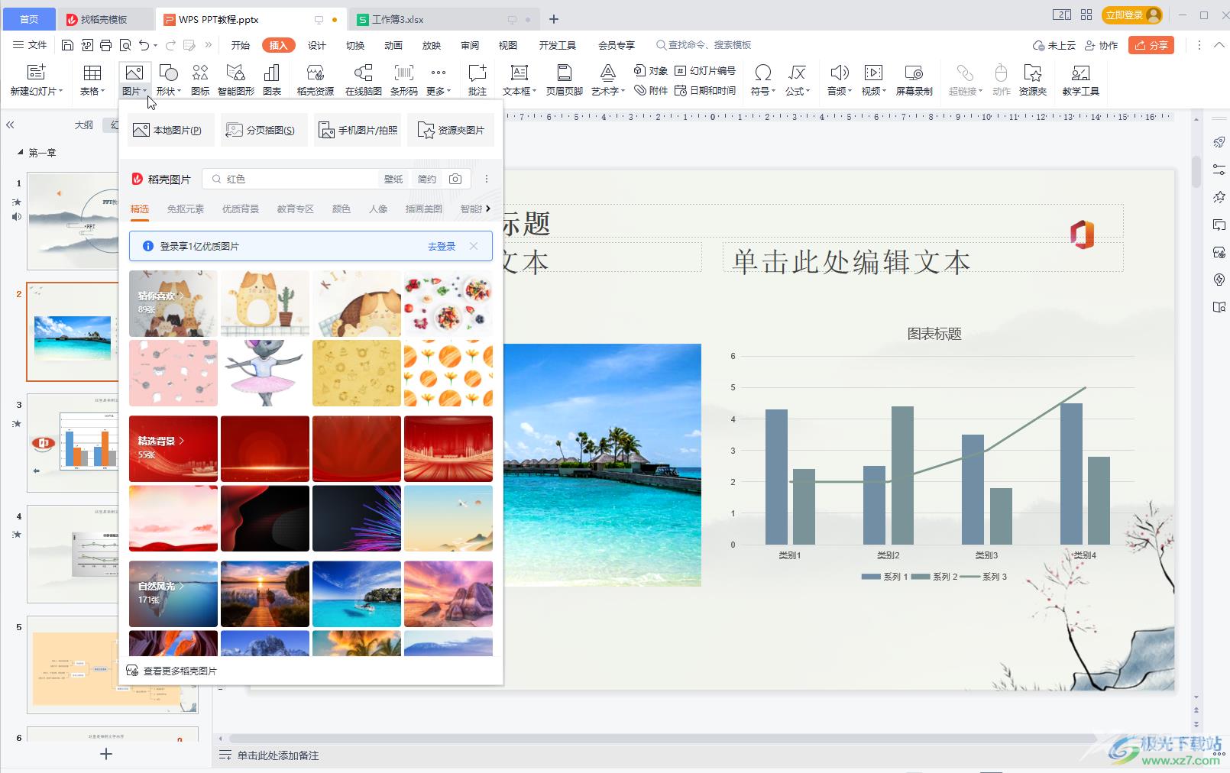Switch to the 设计 design tab
This screenshot has height=773, width=1230.
pos(317,45)
